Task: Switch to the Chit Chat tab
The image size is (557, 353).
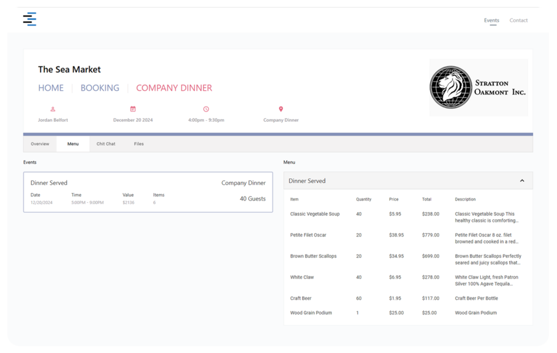Action: click(x=106, y=144)
